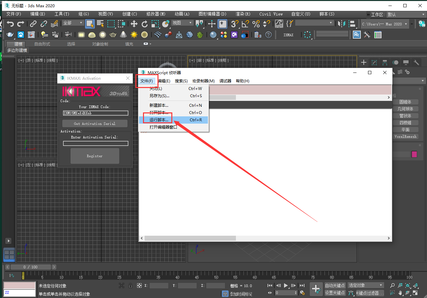The height and width of the screenshot is (298, 427).
Task: Click the sun light toolbar icon
Action: tap(134, 35)
